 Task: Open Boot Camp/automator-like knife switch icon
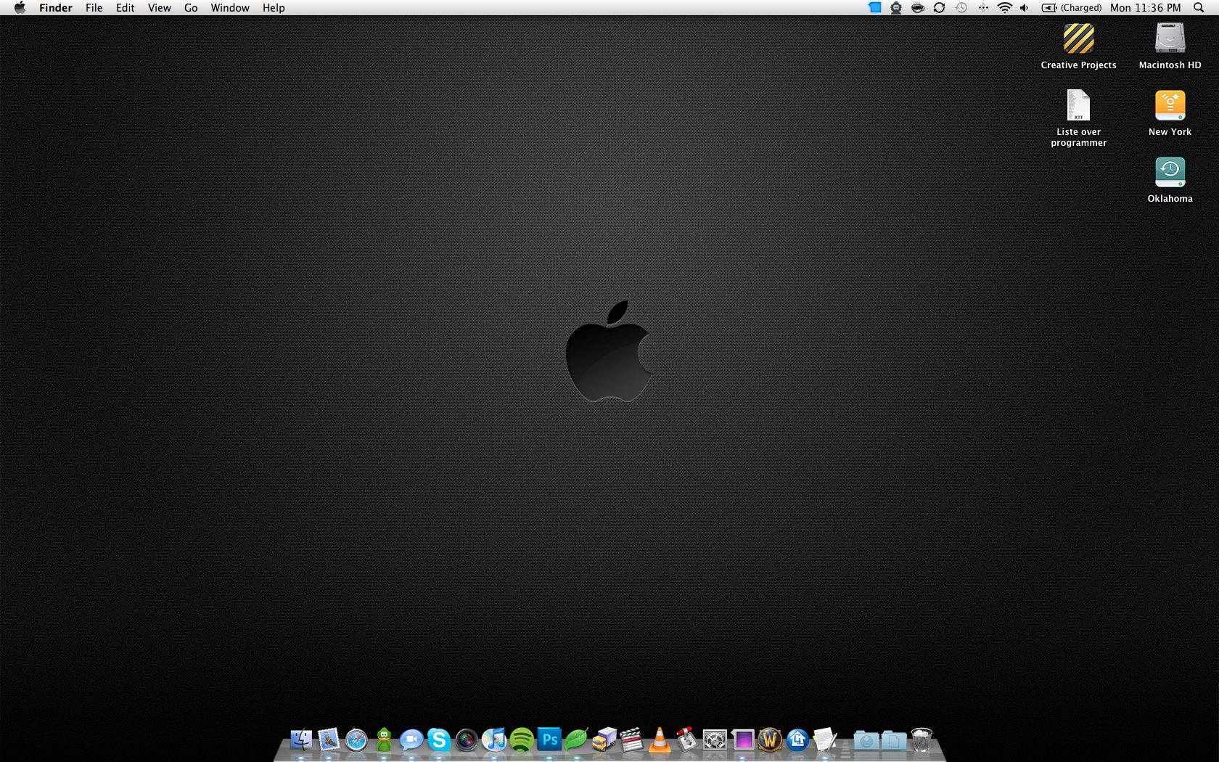point(687,740)
